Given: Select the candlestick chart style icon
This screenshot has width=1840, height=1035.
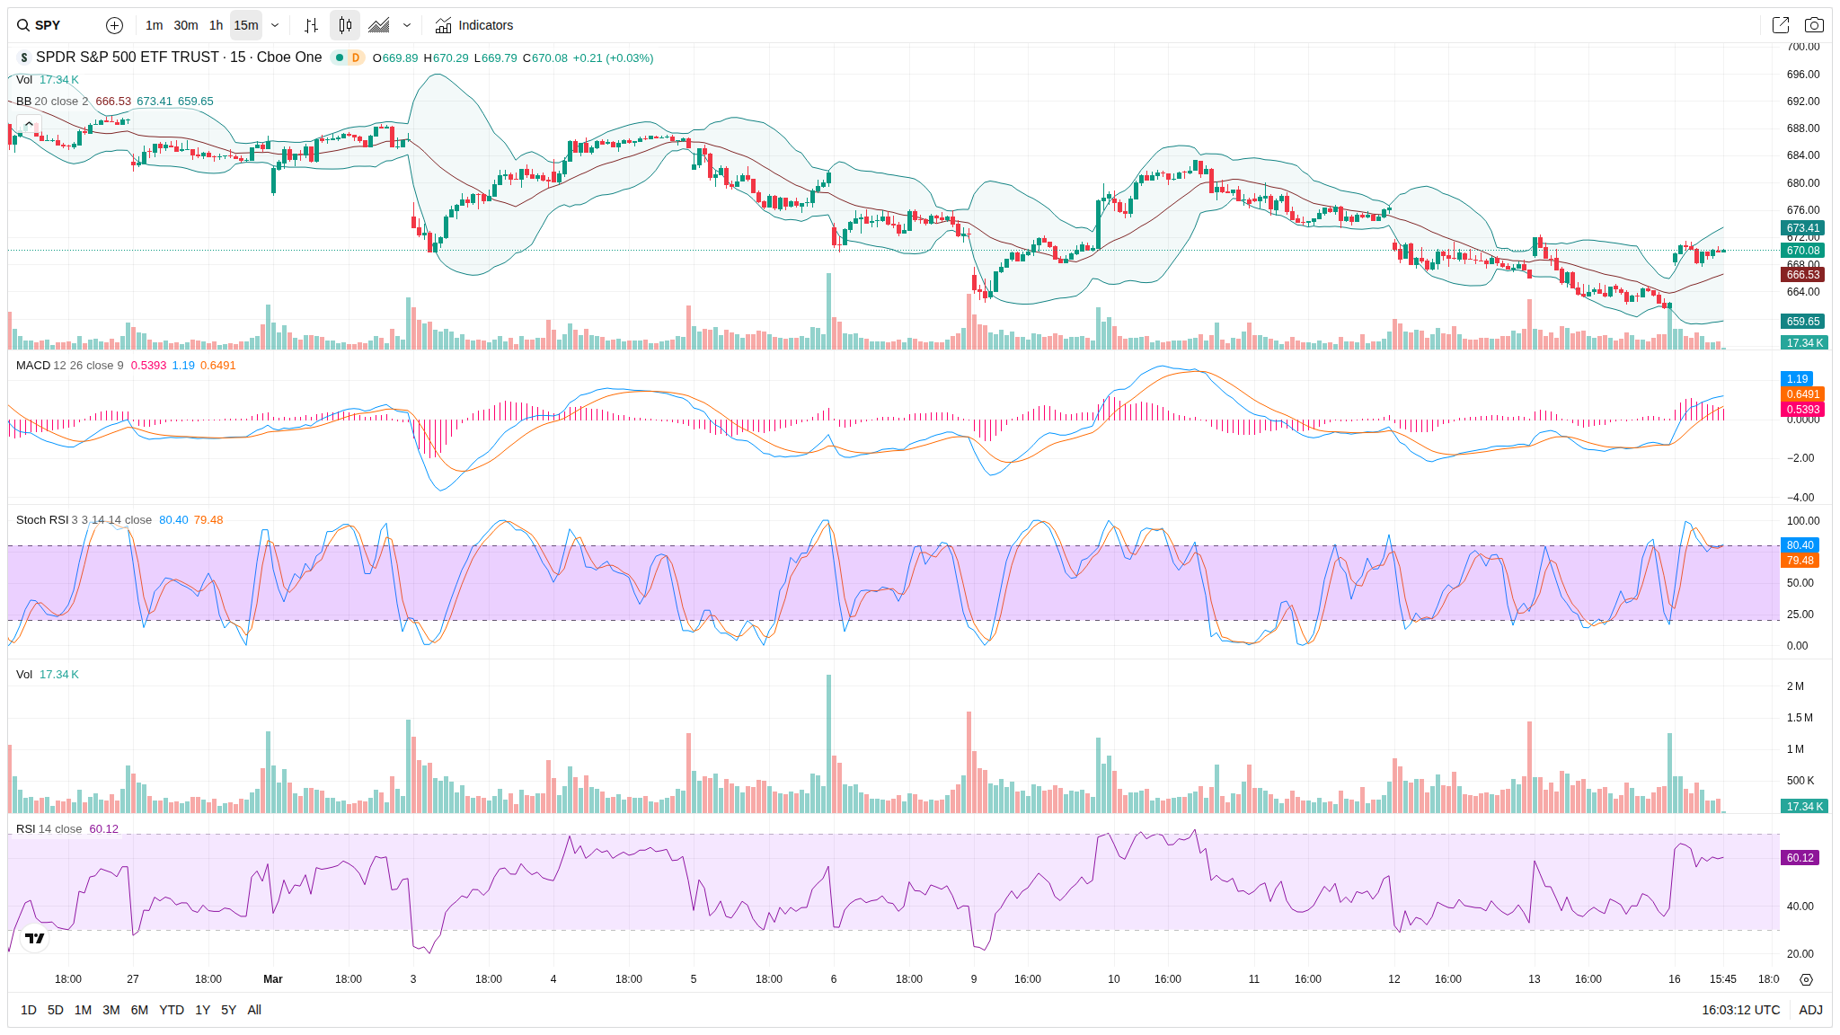Looking at the screenshot, I should [345, 25].
